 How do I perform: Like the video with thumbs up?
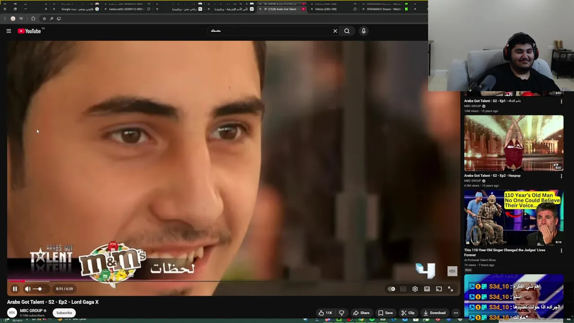[x=325, y=313]
